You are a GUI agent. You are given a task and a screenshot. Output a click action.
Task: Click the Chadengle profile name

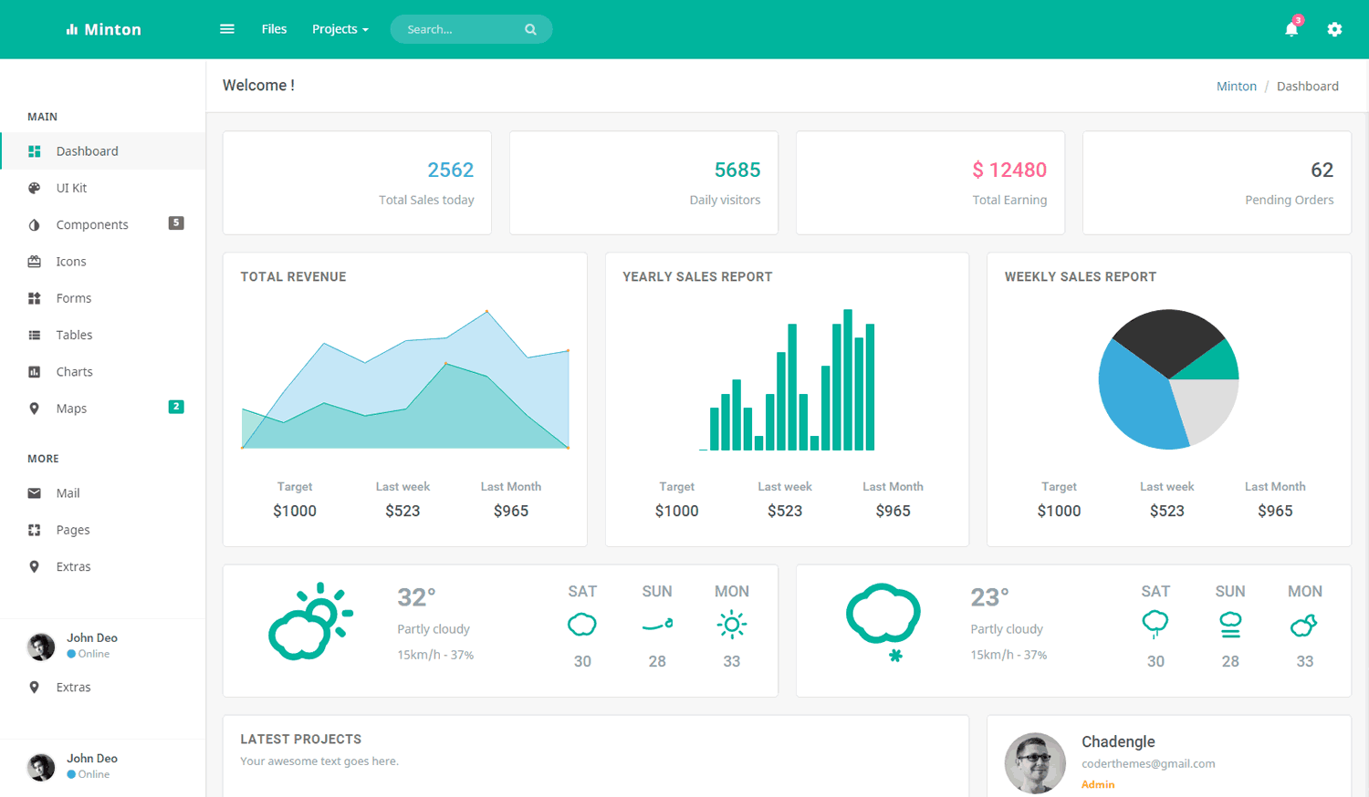point(1118,741)
